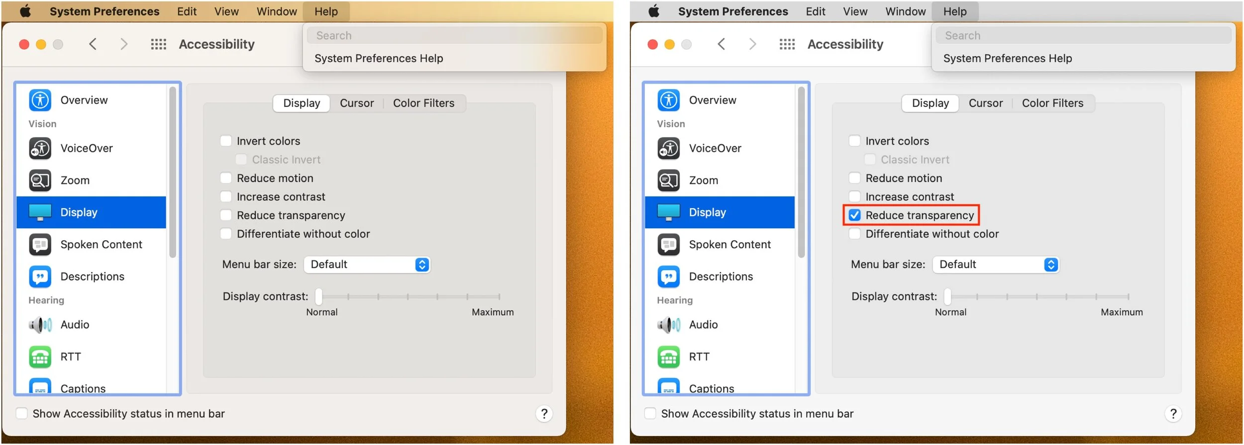Switch to Cursor tab in left window
Image resolution: width=1244 pixels, height=445 pixels.
click(x=357, y=103)
